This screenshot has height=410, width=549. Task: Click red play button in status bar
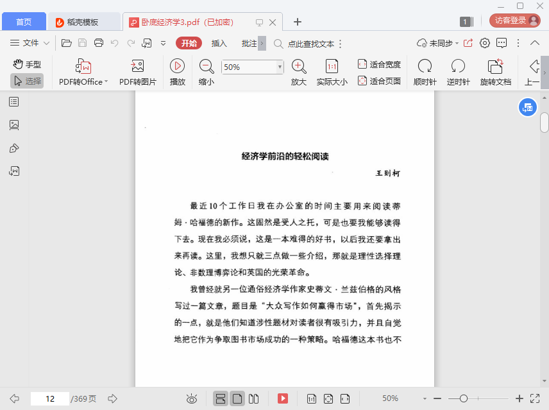point(283,398)
